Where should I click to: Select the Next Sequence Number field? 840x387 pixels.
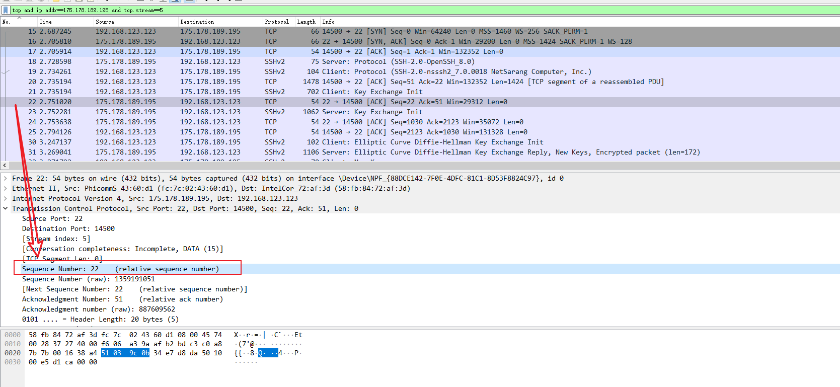[134, 289]
